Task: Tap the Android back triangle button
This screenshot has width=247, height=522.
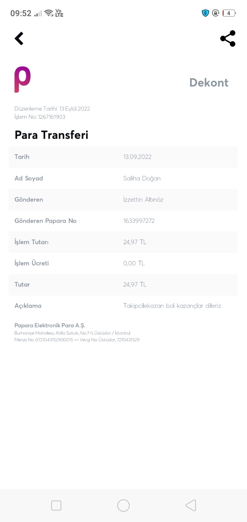Action: (x=191, y=506)
